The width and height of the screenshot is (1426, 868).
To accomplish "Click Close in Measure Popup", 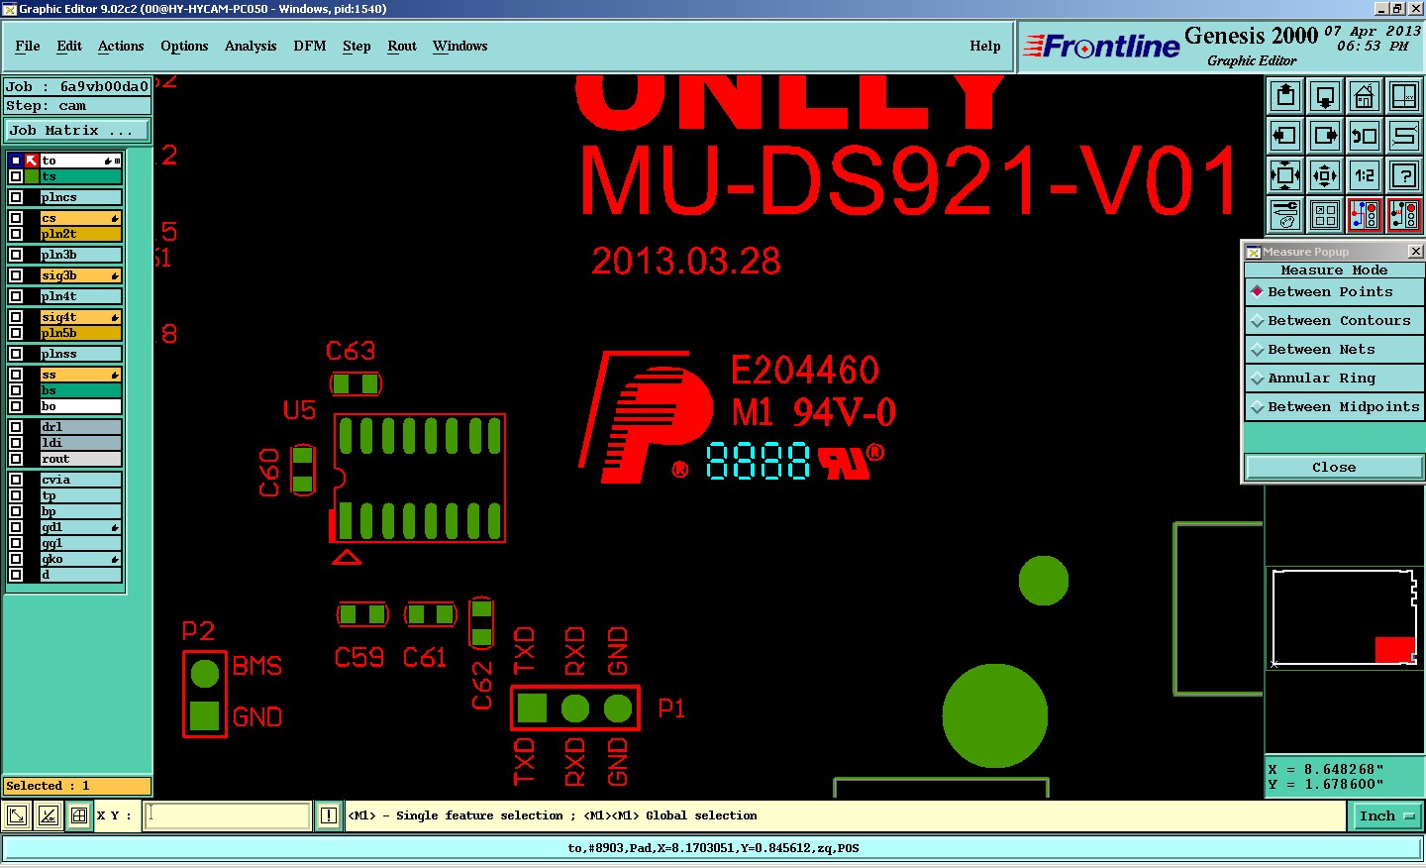I will pos(1334,468).
